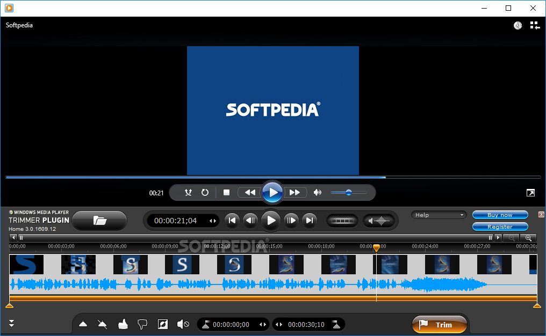Click the media player seek progress bar
Screen dimensions: 546x336
tap(273, 177)
